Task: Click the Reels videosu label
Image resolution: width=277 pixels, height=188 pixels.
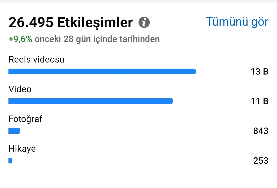Action: tap(36, 60)
